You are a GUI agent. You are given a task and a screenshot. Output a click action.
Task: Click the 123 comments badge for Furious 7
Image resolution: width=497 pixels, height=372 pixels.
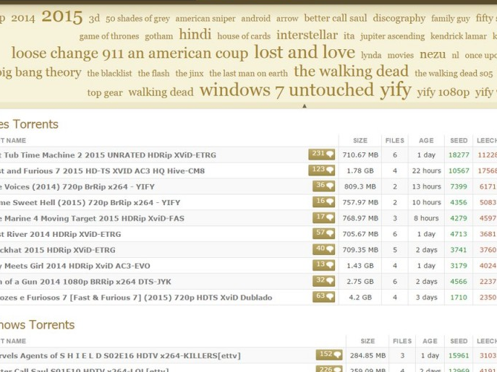point(322,170)
